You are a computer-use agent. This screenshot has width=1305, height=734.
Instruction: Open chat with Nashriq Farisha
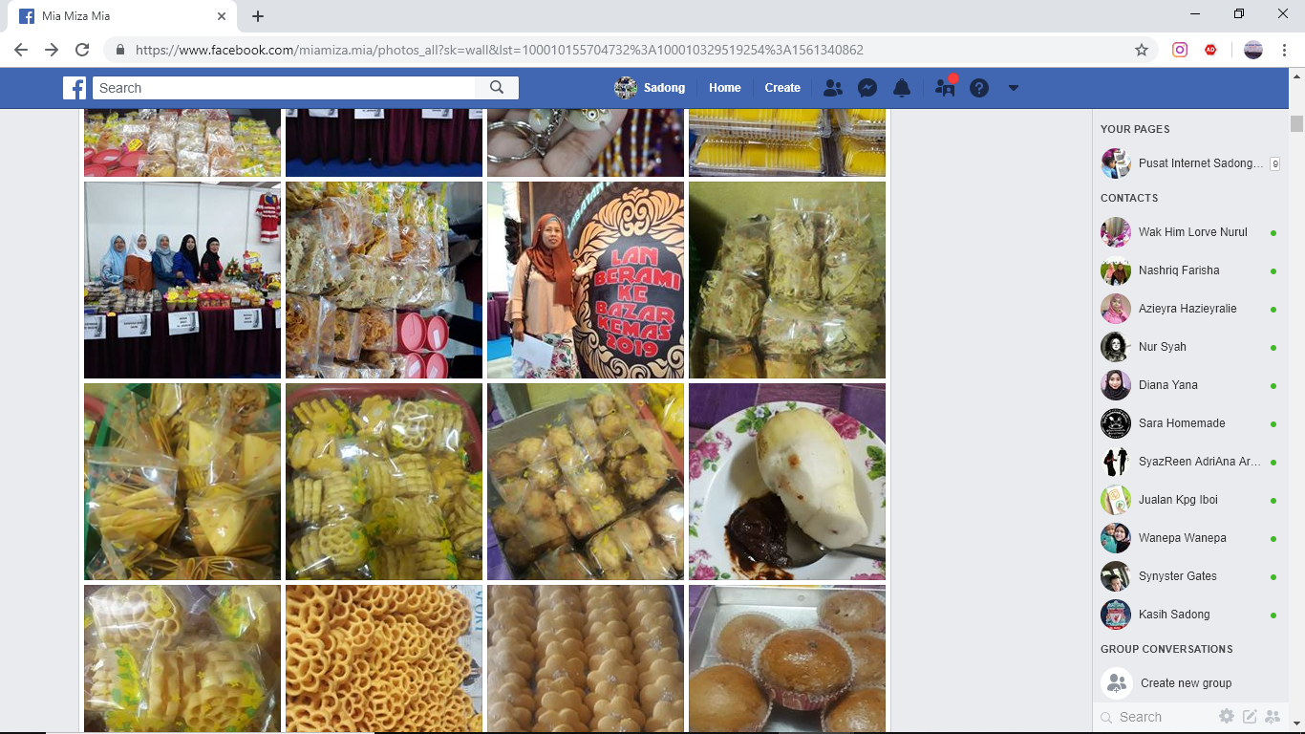1179,270
